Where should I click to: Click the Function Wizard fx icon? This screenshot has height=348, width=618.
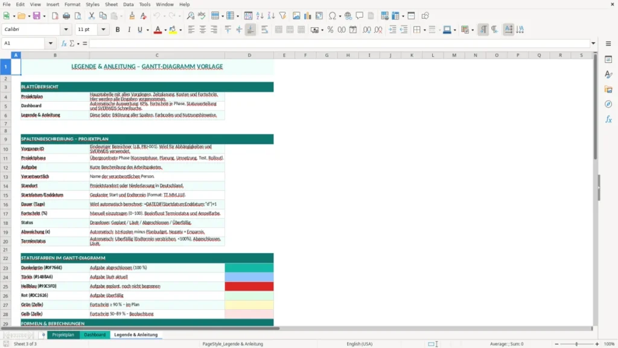[x=64, y=43]
